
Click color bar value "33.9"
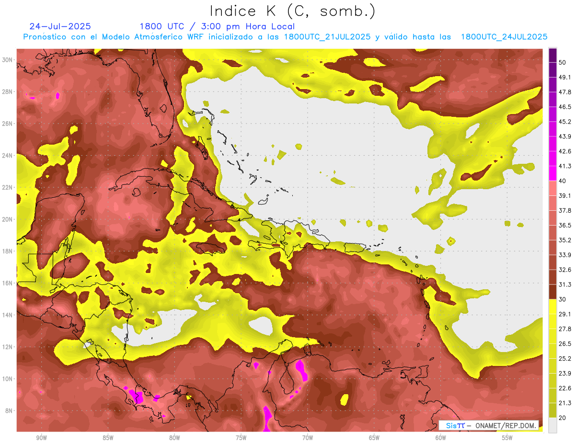coord(564,255)
